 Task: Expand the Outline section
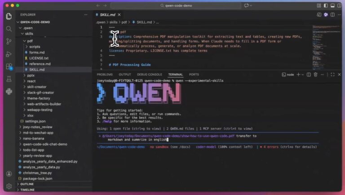[x=27, y=184]
